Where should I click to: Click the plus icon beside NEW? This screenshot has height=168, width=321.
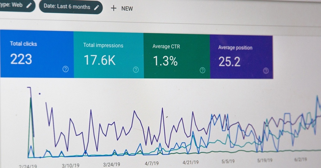point(113,8)
